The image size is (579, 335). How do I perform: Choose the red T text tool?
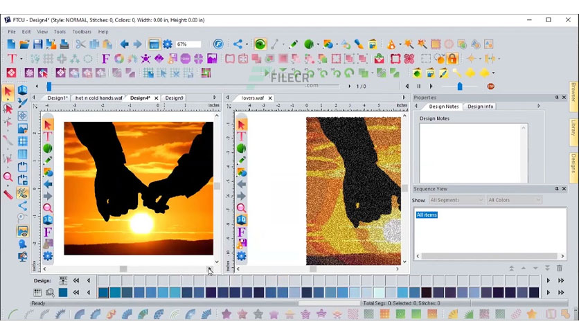click(12, 58)
